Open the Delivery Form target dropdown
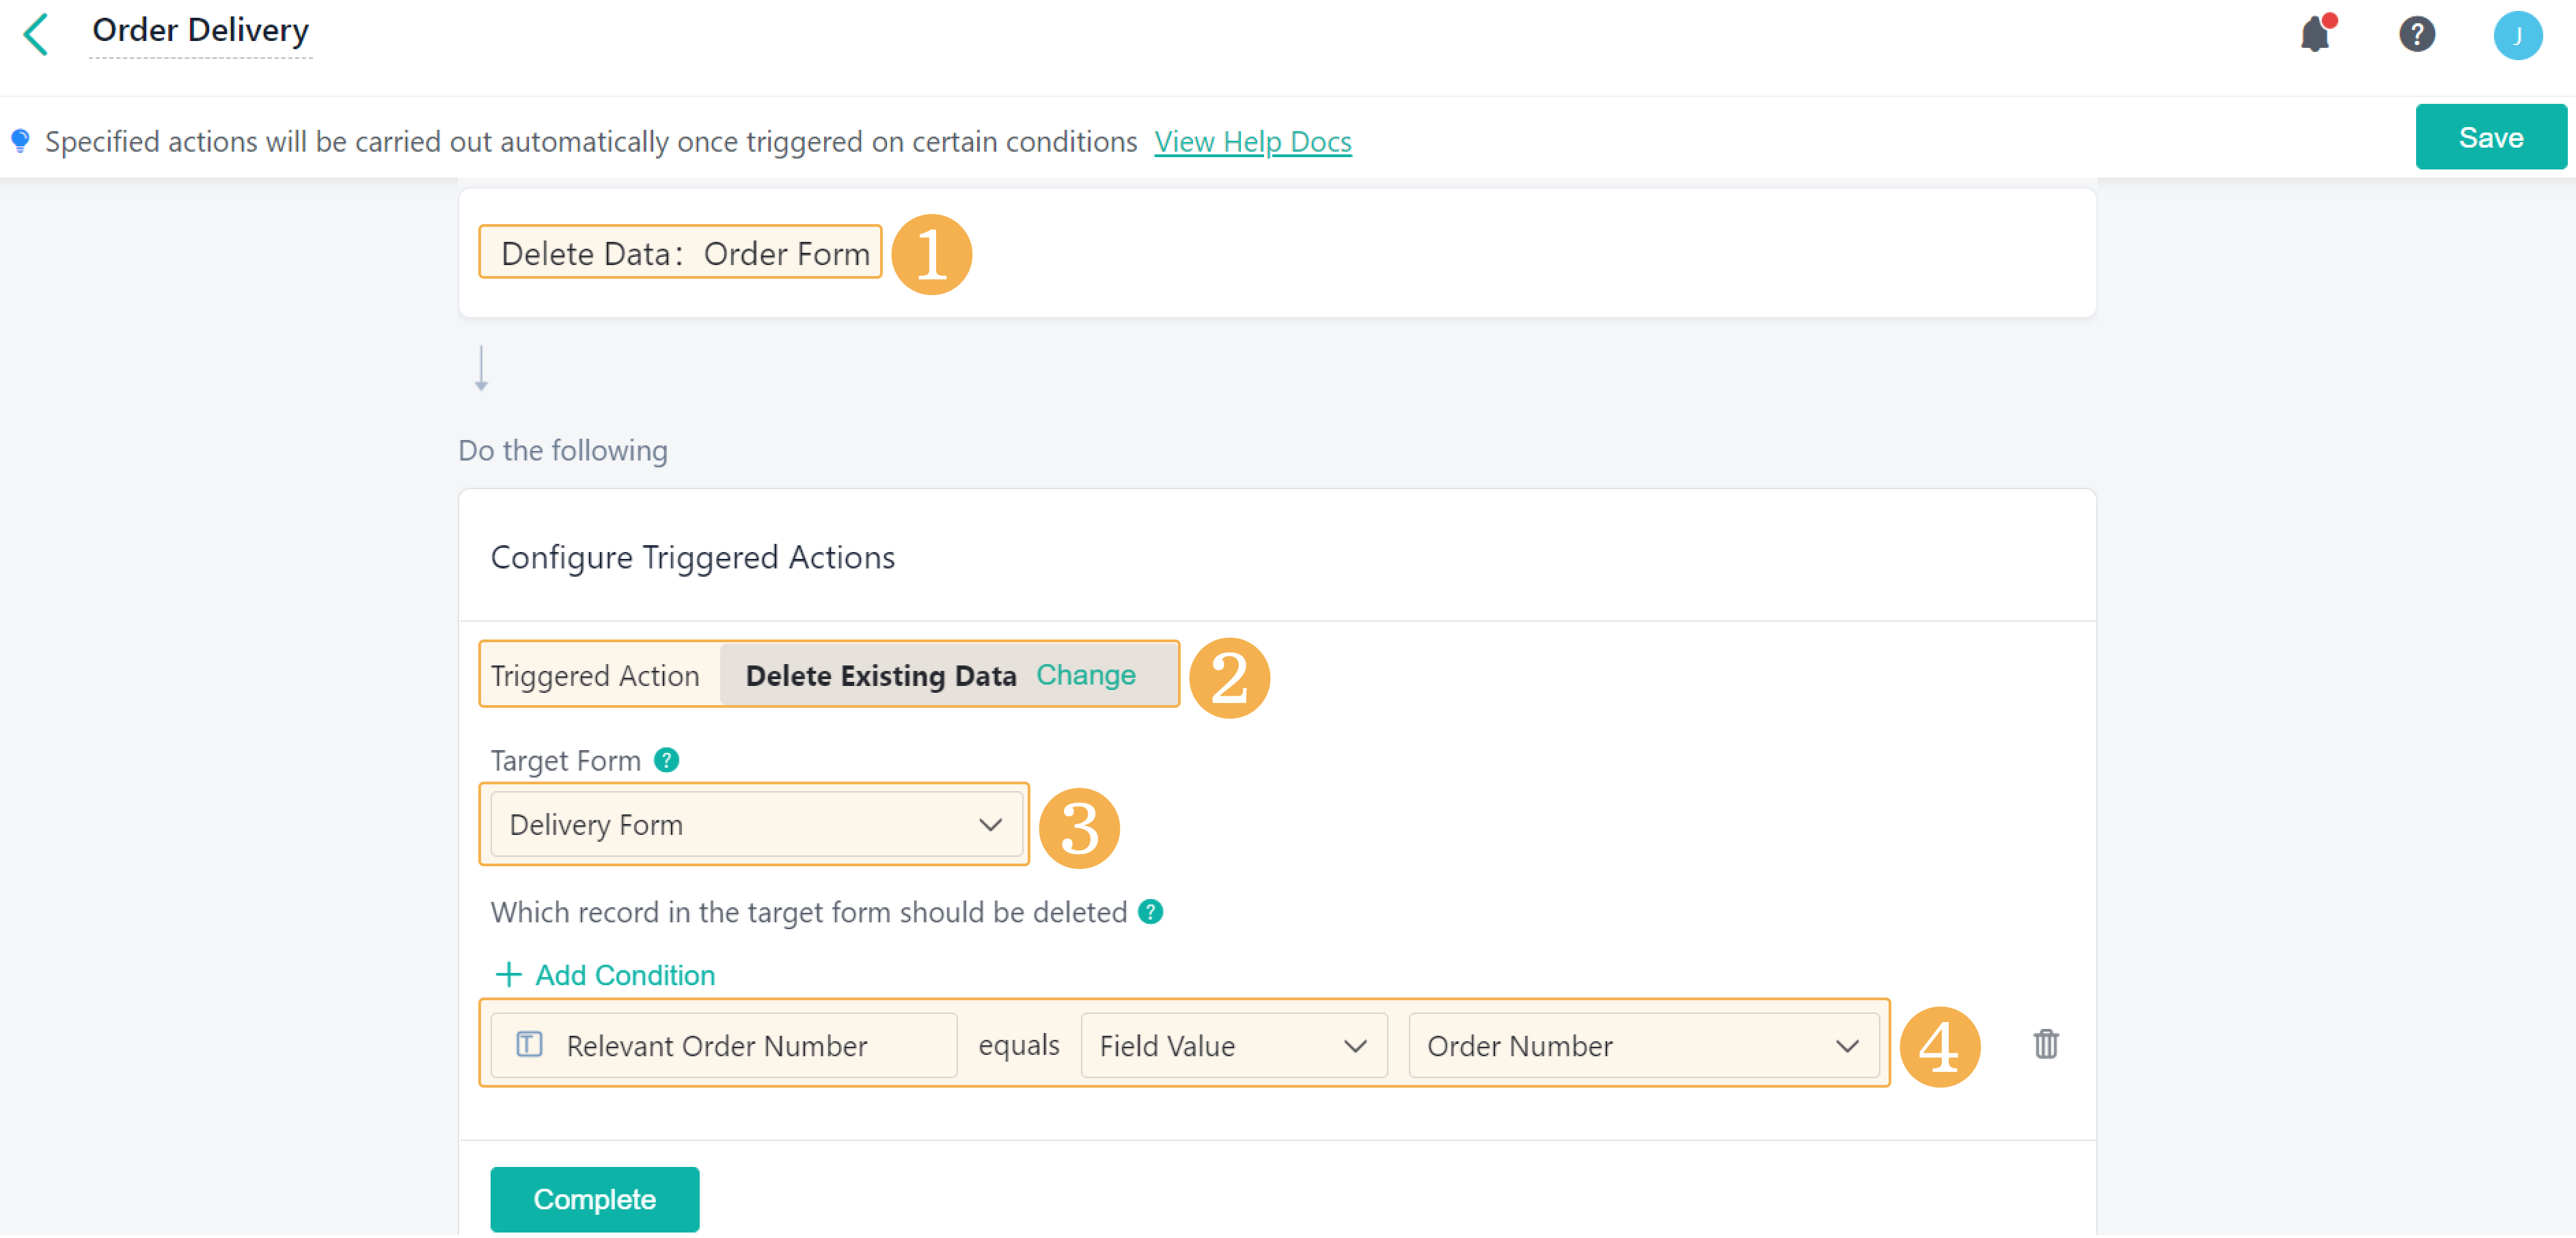Image resolution: width=2576 pixels, height=1238 pixels. 756,825
